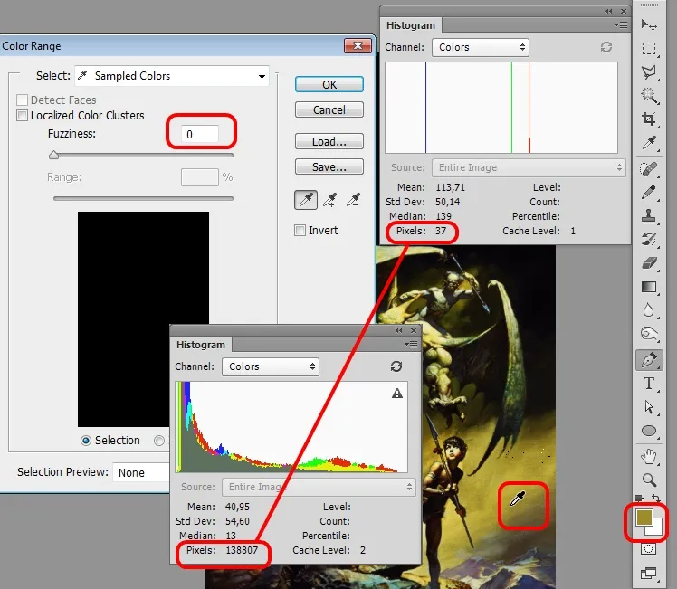
Task: Click the Load... button
Action: (x=329, y=141)
